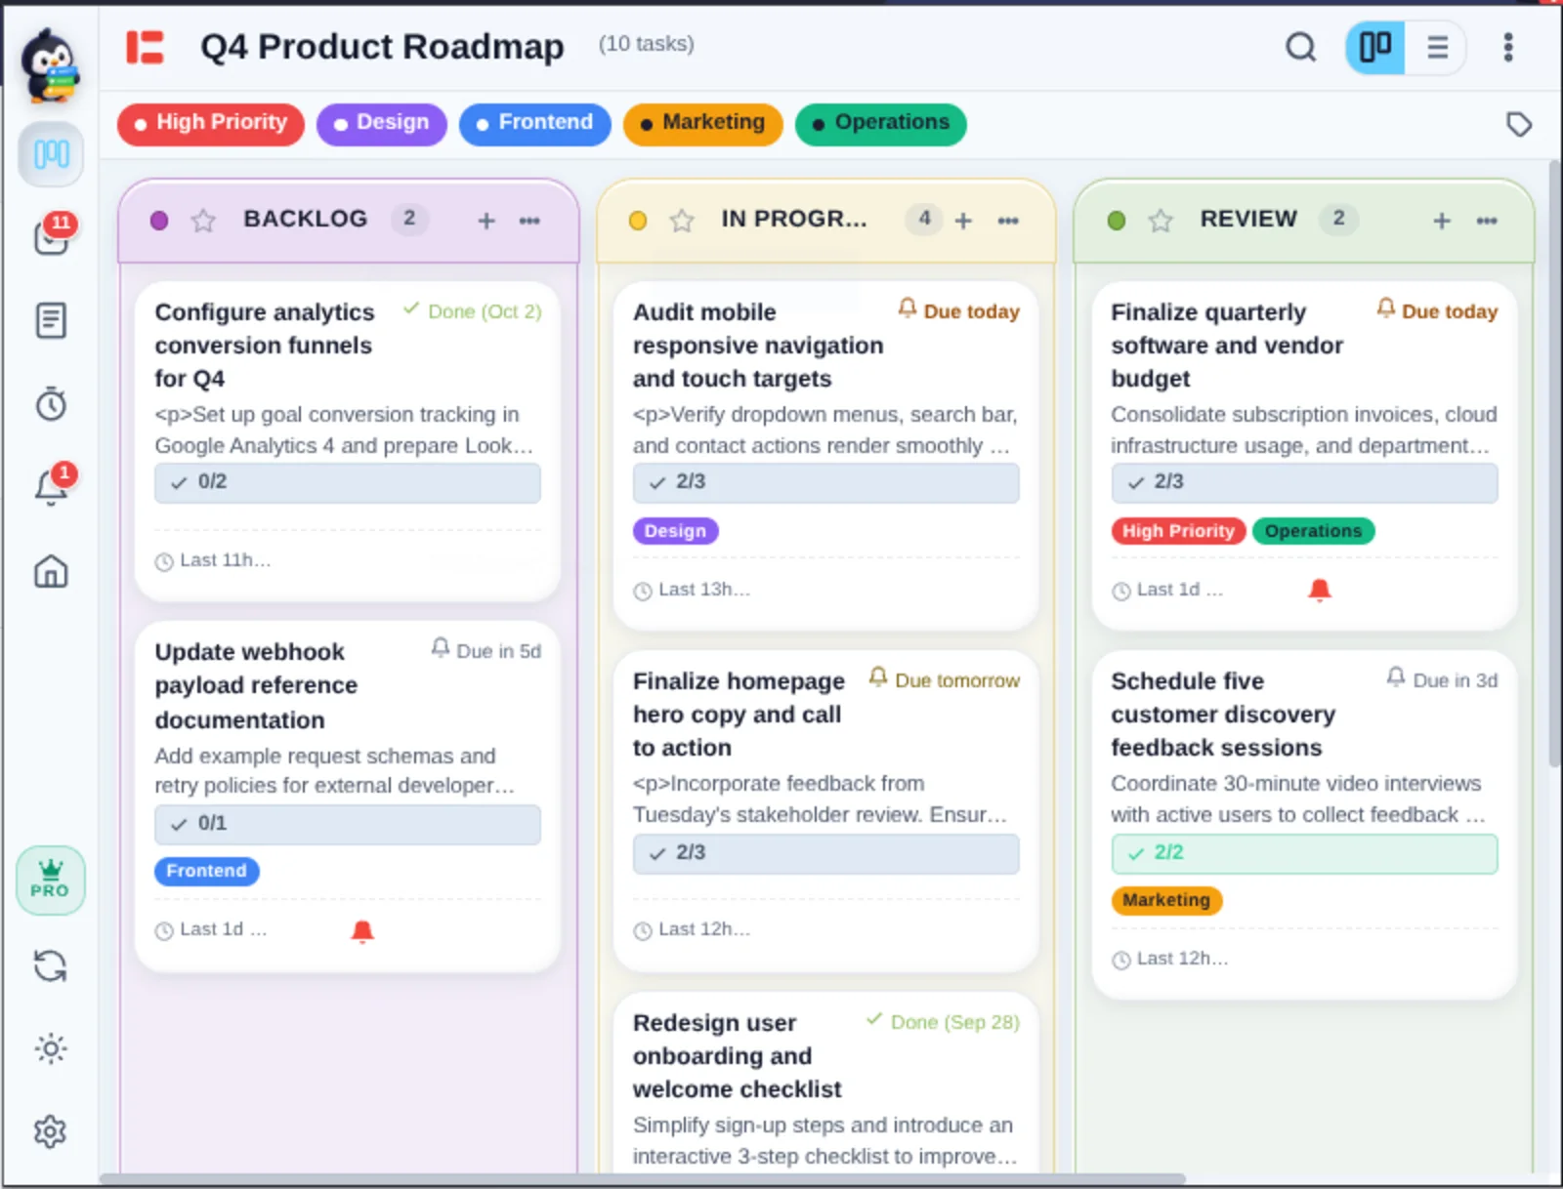Image resolution: width=1563 pixels, height=1189 pixels.
Task: Expand 0/2 checklist on Configure analytics card
Action: [x=348, y=483]
